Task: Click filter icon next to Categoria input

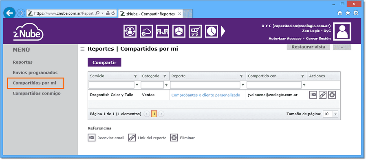Action: 166,85
